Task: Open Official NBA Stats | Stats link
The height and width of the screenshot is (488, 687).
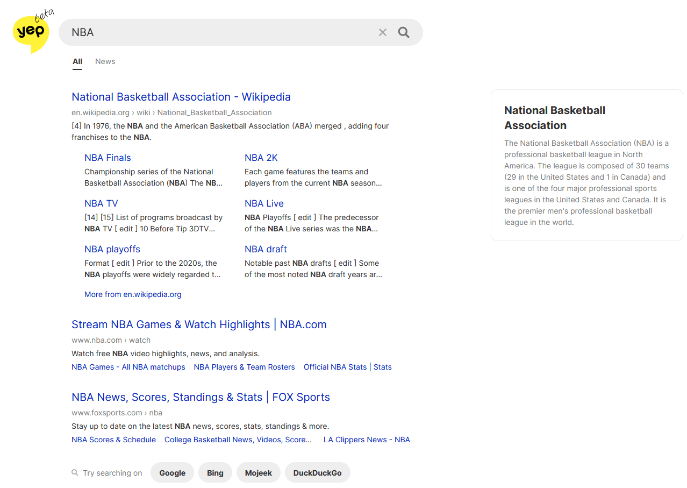Action: [348, 367]
